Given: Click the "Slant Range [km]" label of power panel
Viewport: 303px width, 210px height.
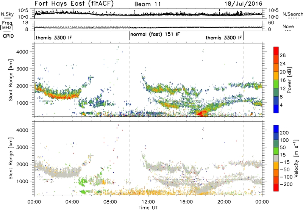Looking at the screenshot, I should [x=11, y=80].
